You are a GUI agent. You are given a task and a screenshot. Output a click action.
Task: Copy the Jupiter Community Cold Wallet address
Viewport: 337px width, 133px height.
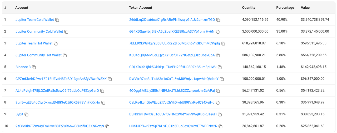point(66,32)
